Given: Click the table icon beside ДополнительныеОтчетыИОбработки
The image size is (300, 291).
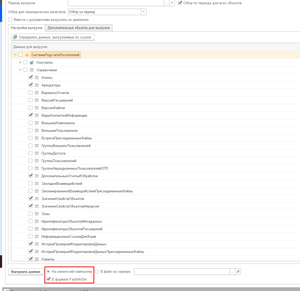Looking at the screenshot, I should 37,176.
